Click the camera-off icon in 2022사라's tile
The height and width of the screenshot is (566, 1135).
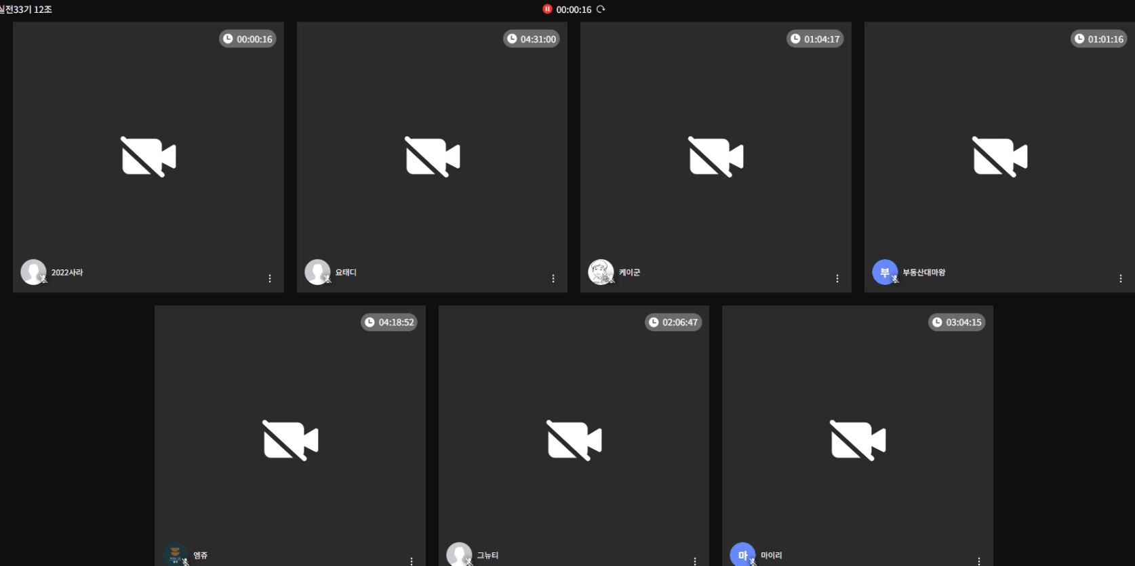(x=148, y=157)
